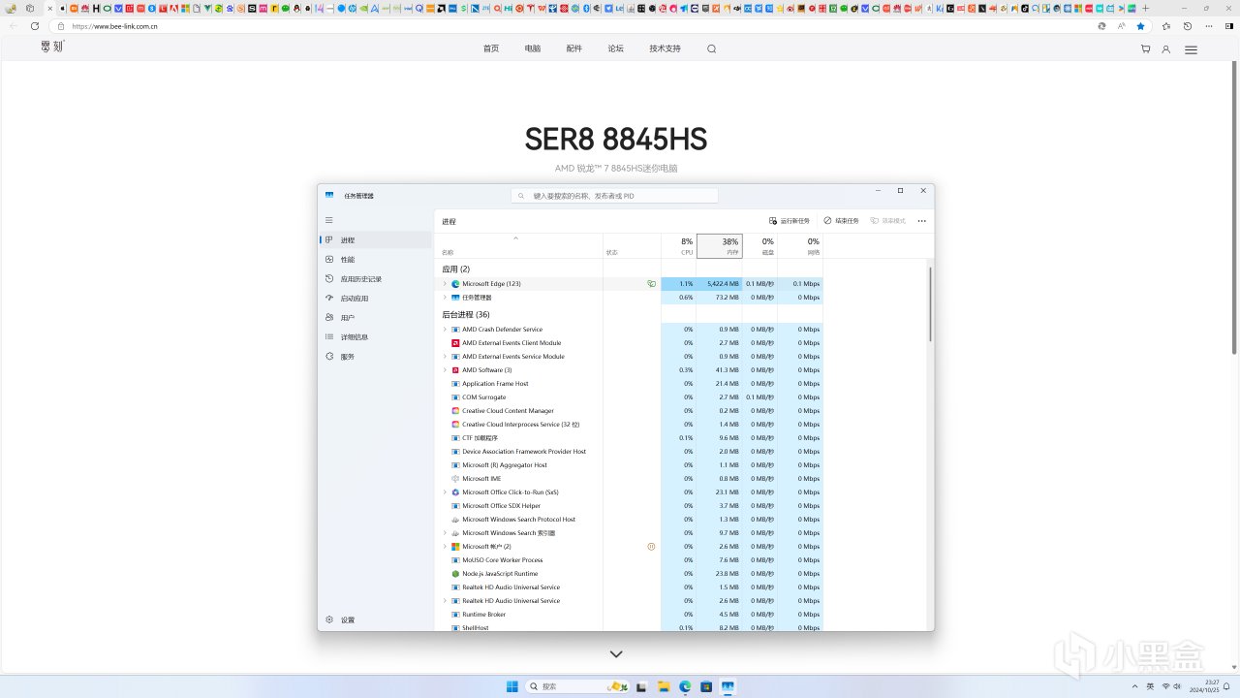Open 电脑 (Computers) menu on Beelink site

[533, 48]
